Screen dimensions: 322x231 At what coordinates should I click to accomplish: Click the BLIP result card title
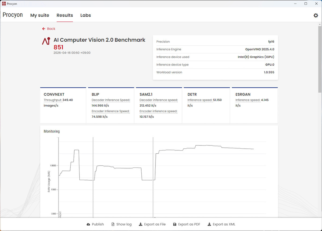[x=95, y=95]
